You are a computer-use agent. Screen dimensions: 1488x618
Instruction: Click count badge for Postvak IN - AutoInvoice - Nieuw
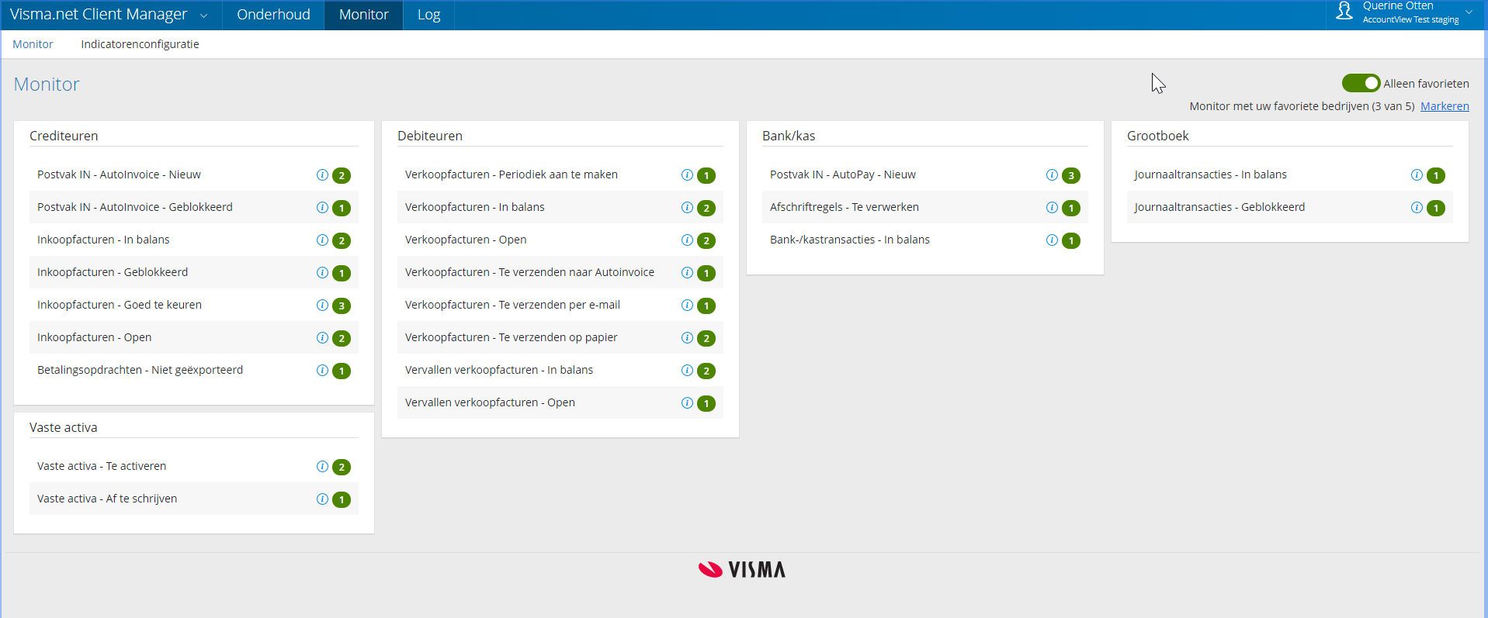342,175
